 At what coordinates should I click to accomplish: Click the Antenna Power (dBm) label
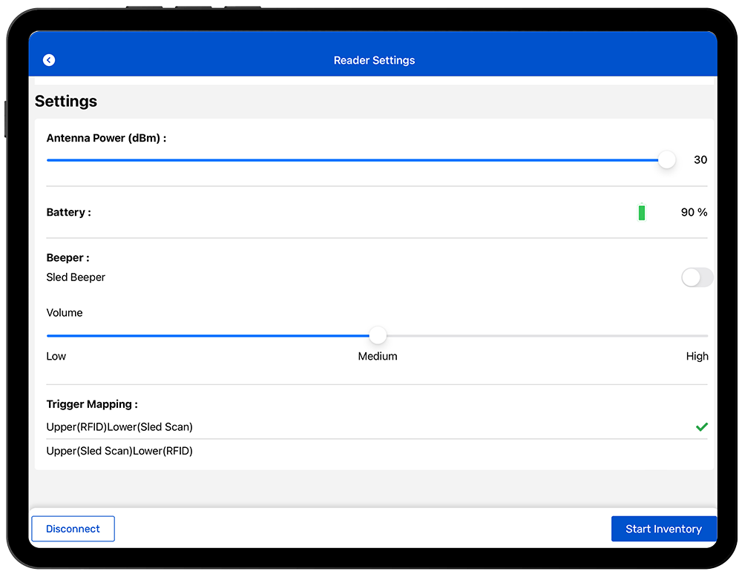click(106, 138)
